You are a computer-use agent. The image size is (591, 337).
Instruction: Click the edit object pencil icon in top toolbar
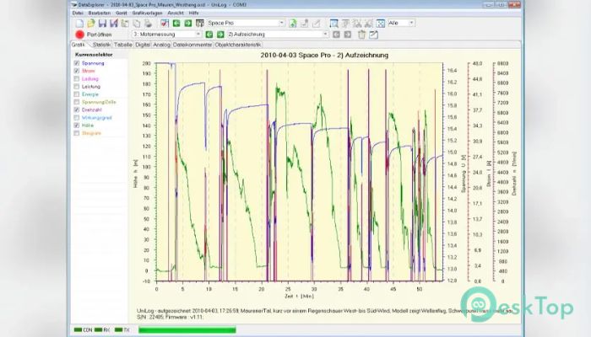[317, 24]
